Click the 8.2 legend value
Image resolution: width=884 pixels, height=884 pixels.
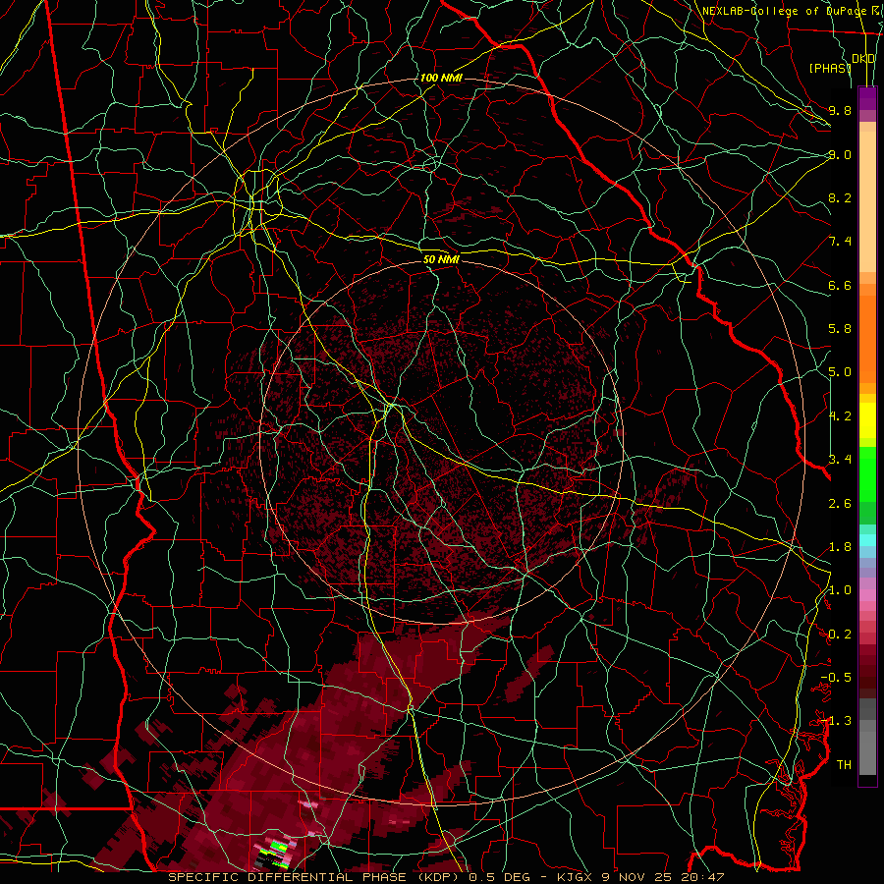pyautogui.click(x=840, y=197)
